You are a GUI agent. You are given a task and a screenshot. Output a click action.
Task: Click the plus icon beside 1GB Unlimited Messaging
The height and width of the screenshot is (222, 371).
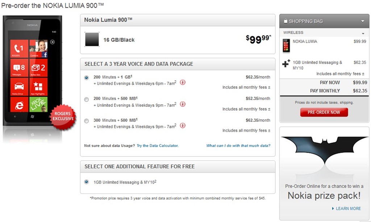[286, 64]
